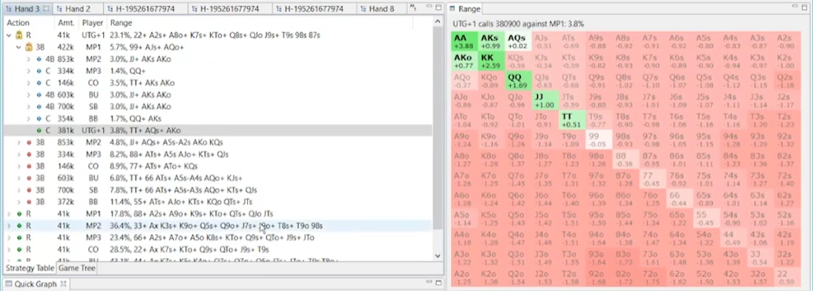Viewport: 813px width, 291px height.
Task: Select the '36.4%, 33+ Ax K3s+' MP2 range text
Action: tap(216, 226)
